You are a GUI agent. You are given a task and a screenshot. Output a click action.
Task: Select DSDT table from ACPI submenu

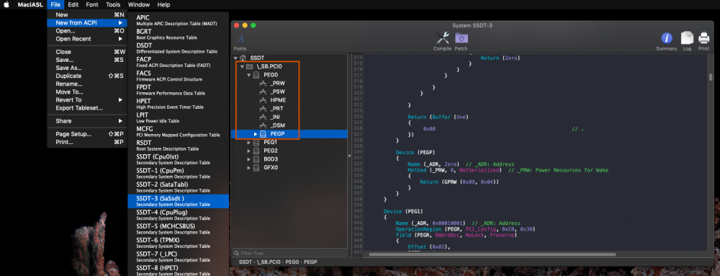[x=178, y=48]
